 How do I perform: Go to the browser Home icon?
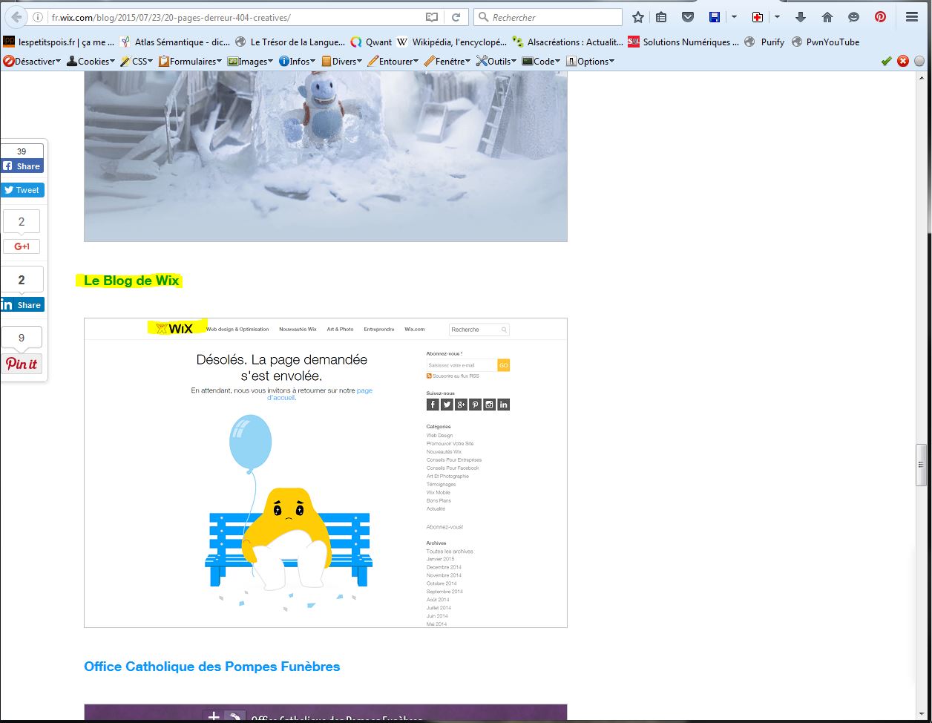click(827, 17)
